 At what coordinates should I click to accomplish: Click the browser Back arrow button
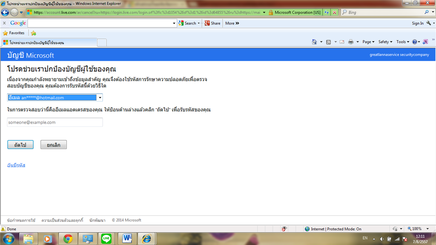click(x=5, y=12)
